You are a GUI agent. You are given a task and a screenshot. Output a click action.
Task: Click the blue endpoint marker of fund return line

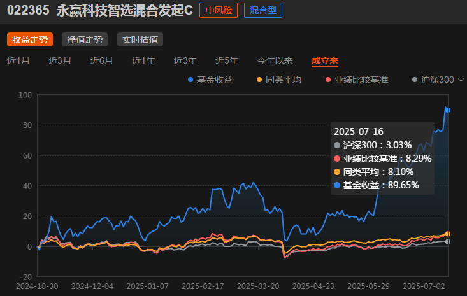[x=447, y=110]
